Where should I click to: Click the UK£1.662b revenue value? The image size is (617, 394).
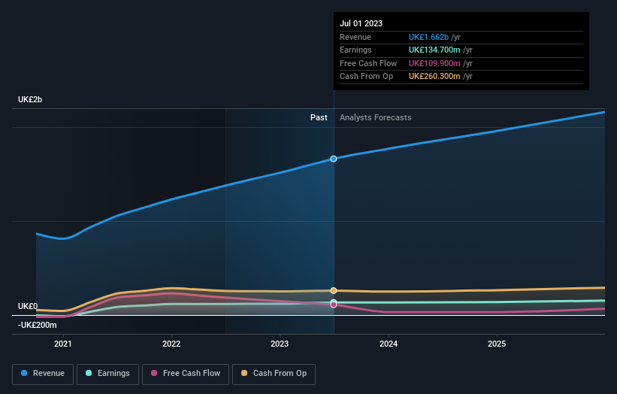coord(428,37)
